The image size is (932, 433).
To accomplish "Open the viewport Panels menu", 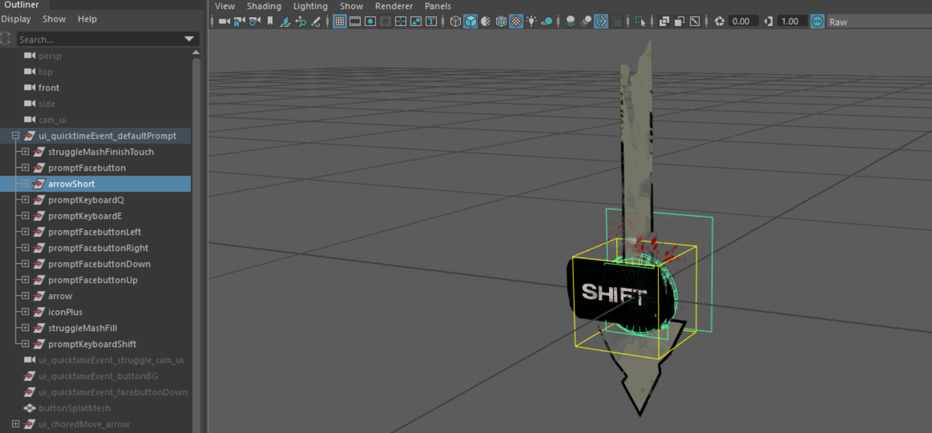I will pyautogui.click(x=438, y=6).
